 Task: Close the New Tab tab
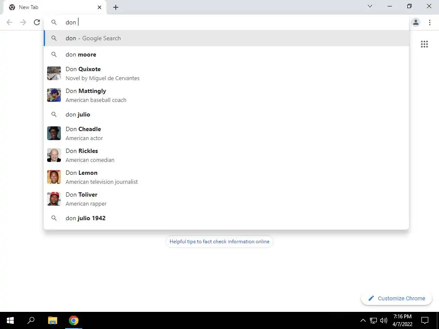(99, 7)
